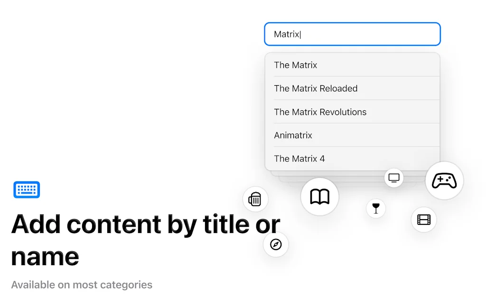Choose "The Matrix 4" list item

pyautogui.click(x=299, y=159)
